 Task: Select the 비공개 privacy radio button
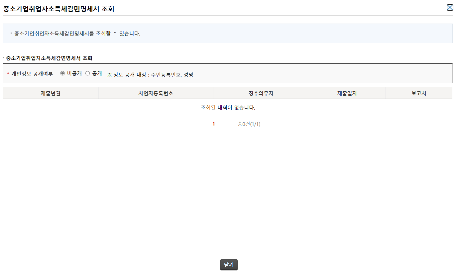(62, 73)
